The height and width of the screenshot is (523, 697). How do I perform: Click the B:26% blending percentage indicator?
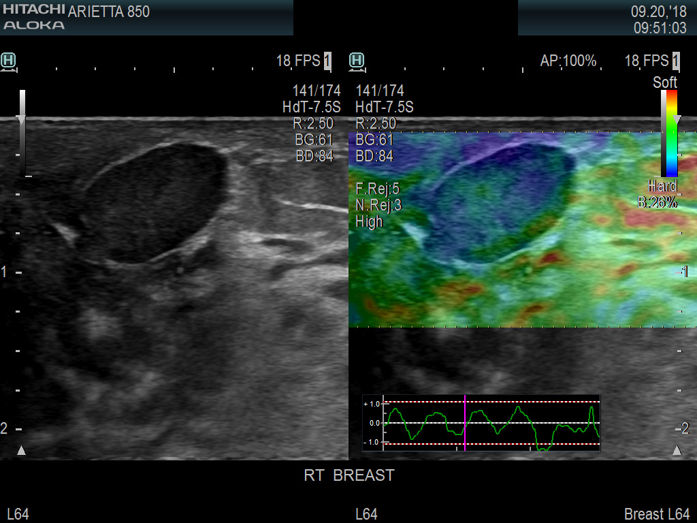[x=658, y=202]
